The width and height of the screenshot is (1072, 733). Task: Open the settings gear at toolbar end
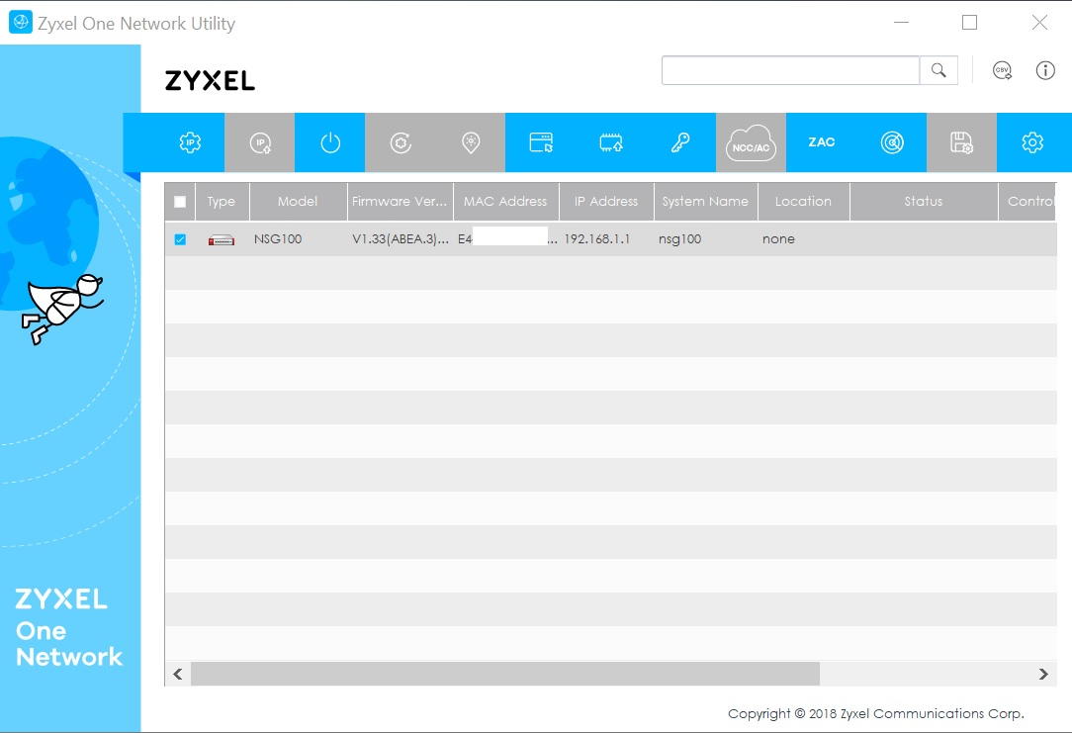click(1032, 142)
